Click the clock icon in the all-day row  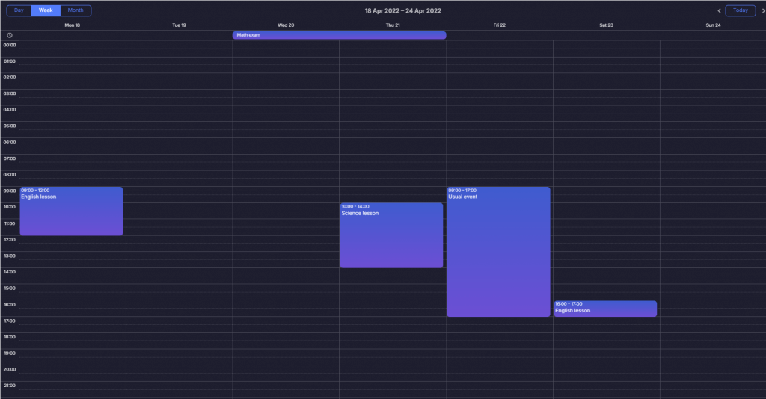[x=10, y=35]
